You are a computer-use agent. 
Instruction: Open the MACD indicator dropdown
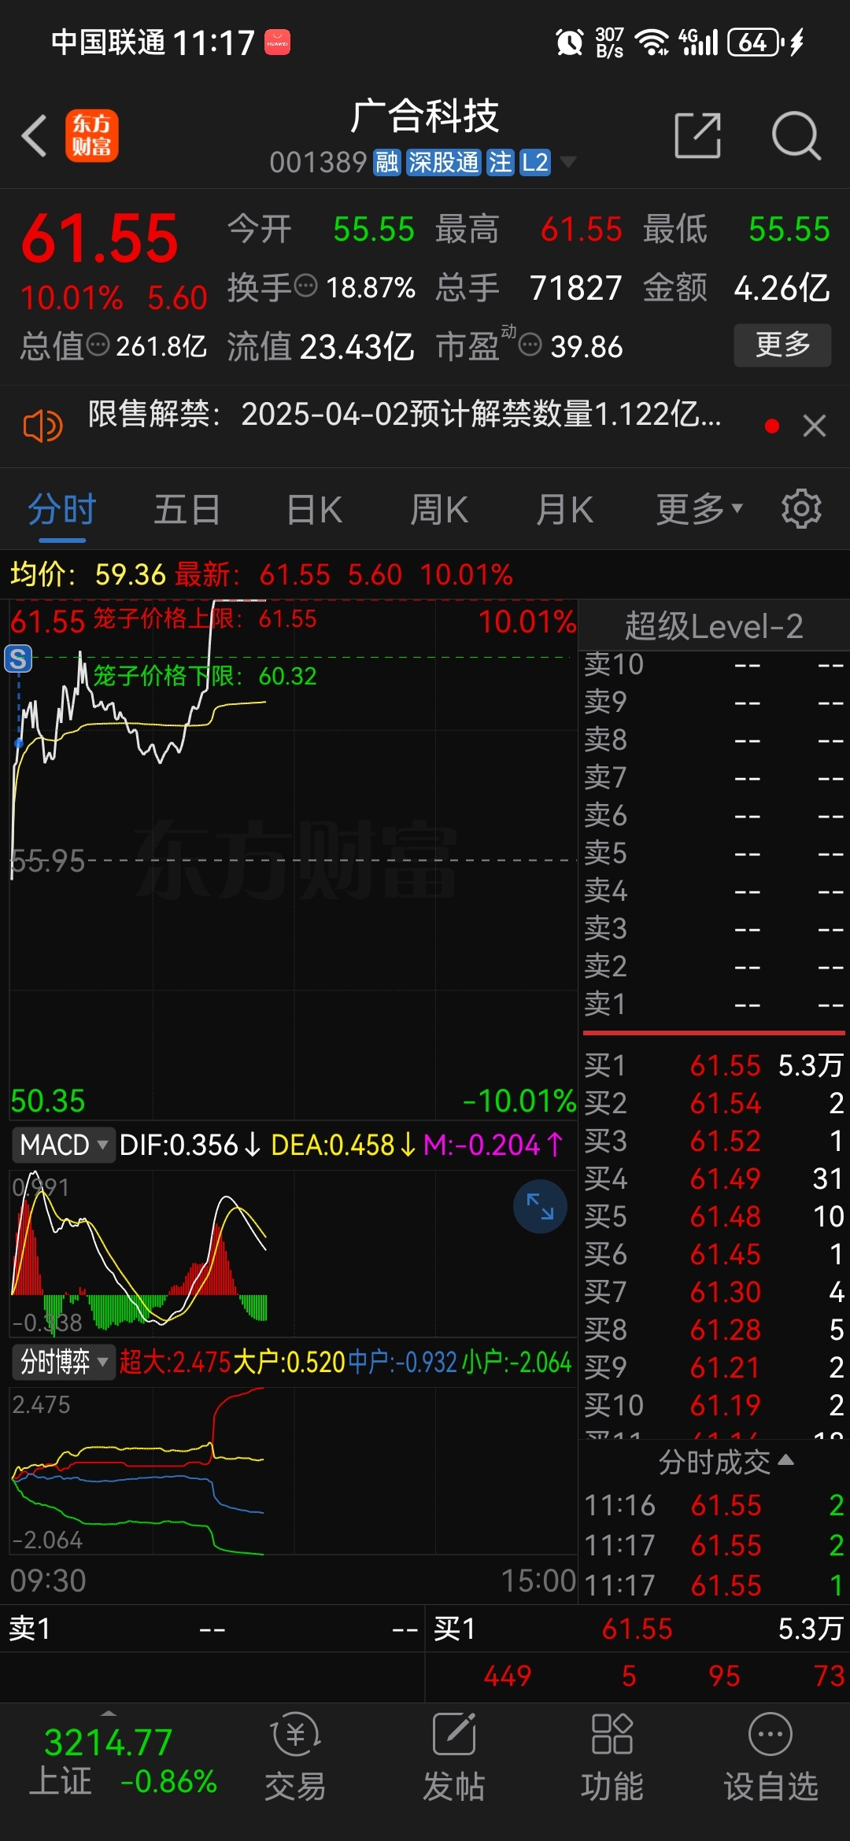click(63, 1145)
